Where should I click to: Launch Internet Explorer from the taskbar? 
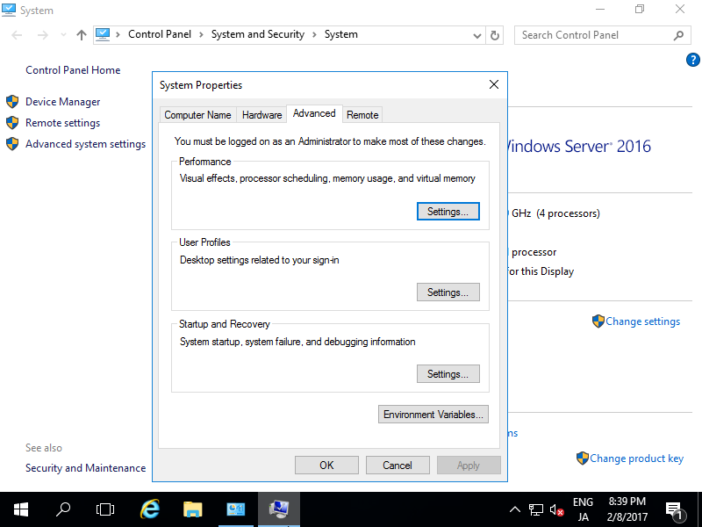(149, 509)
